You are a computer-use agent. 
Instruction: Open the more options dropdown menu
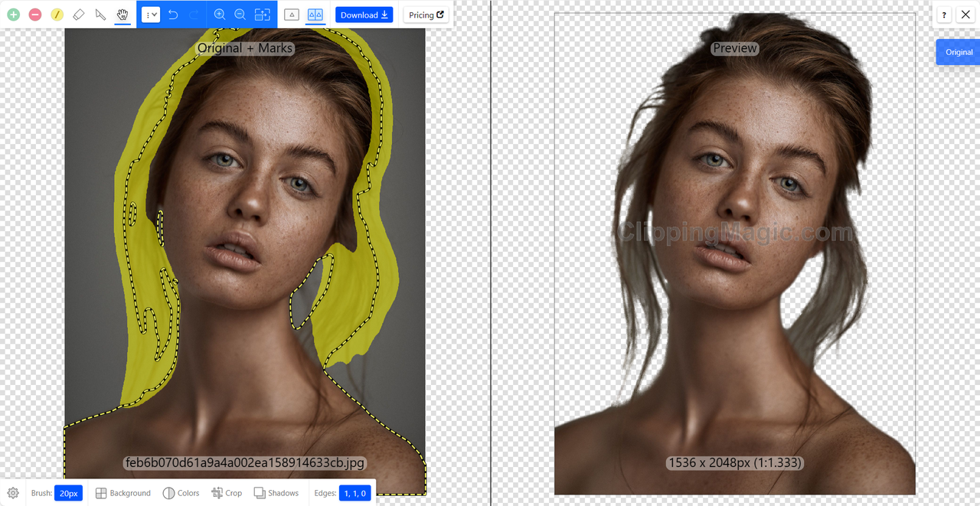(x=151, y=15)
